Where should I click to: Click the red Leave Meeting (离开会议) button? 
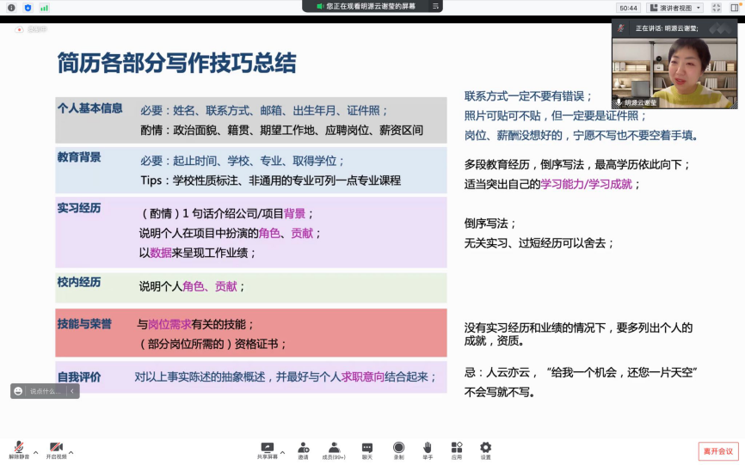tap(717, 451)
